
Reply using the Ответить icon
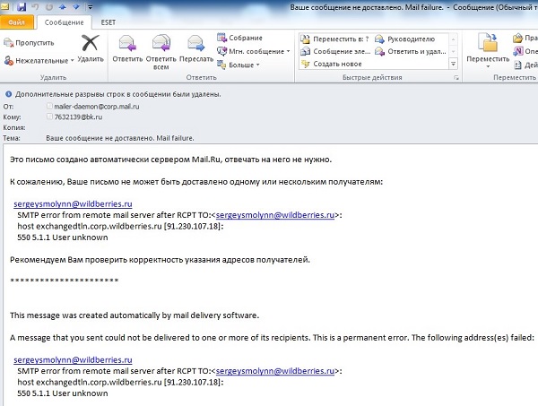[x=127, y=48]
